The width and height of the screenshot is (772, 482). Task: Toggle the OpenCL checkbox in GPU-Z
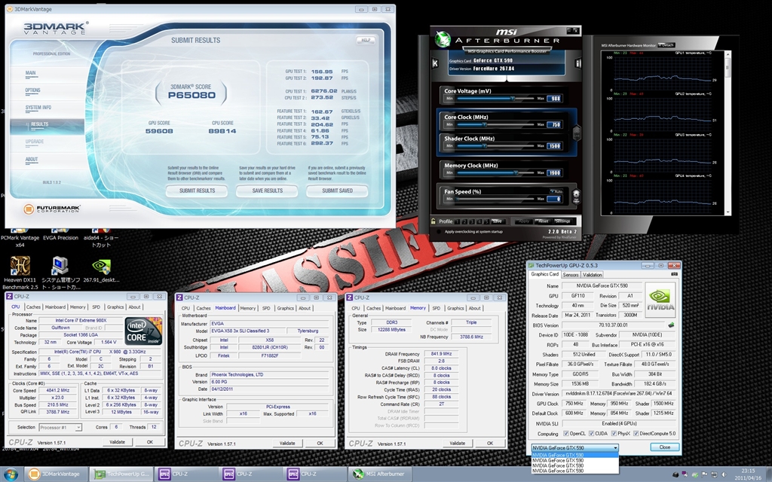(566, 434)
